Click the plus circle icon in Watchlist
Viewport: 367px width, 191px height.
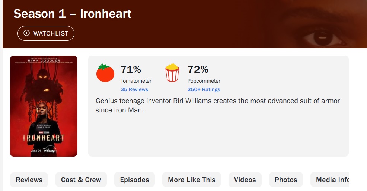tap(26, 33)
